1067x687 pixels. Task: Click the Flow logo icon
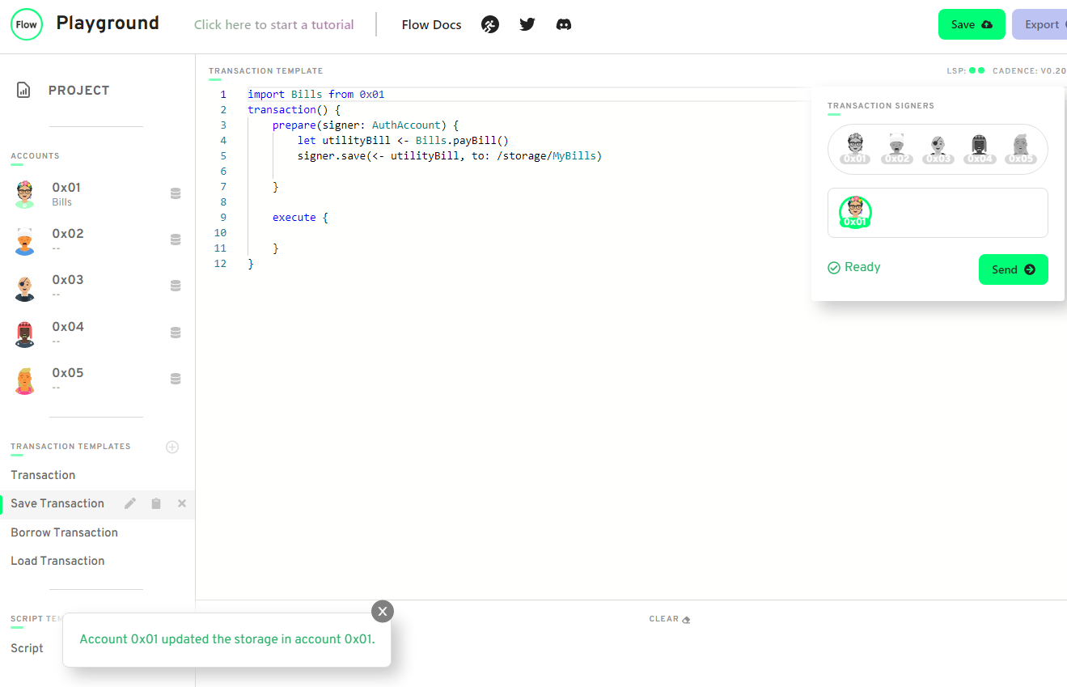(x=27, y=24)
